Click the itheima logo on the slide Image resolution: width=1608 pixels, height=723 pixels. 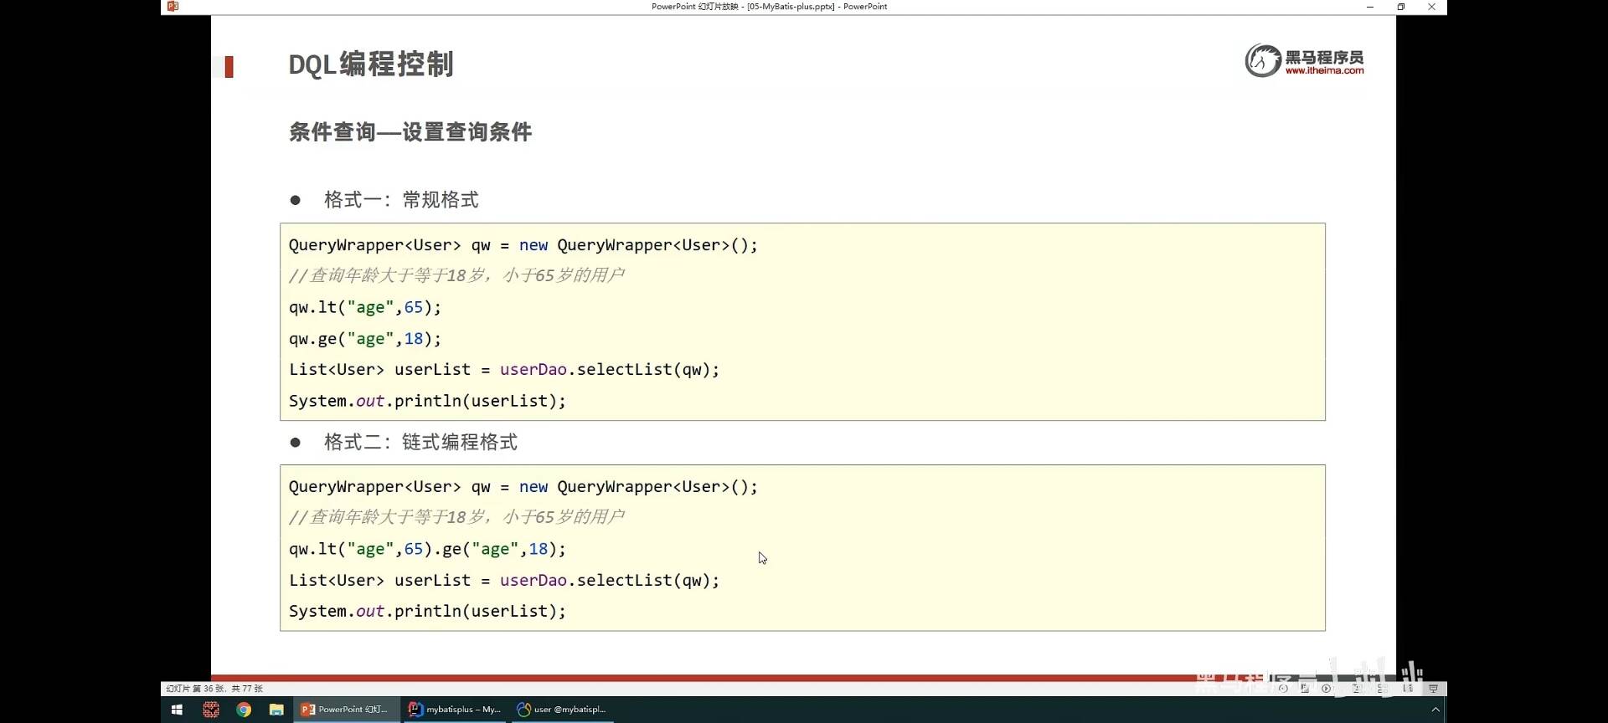click(x=1304, y=60)
